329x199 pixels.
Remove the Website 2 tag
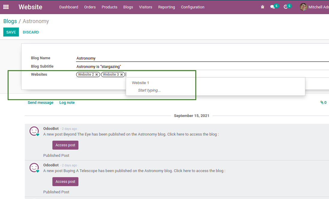click(x=97, y=75)
